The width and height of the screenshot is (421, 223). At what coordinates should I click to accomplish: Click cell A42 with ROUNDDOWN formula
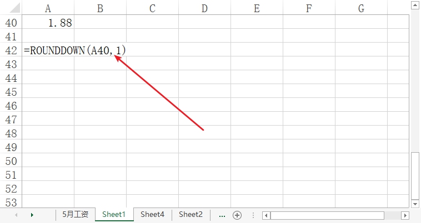pyautogui.click(x=48, y=50)
